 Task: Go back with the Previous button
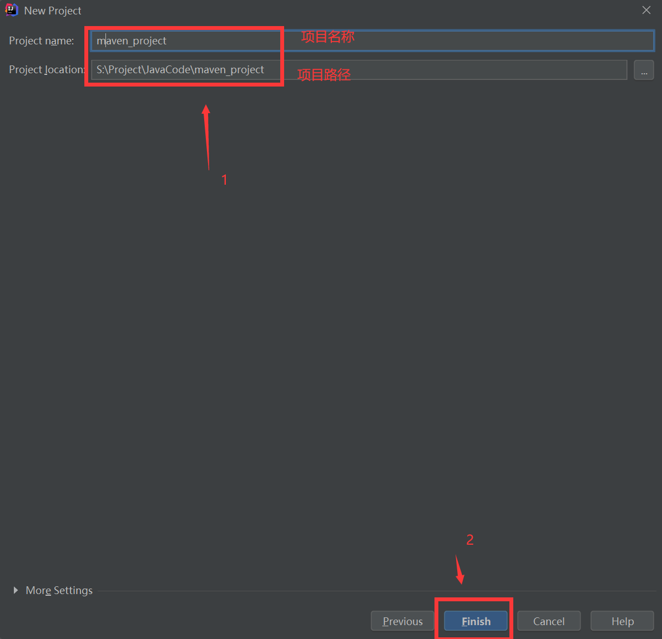(x=402, y=621)
